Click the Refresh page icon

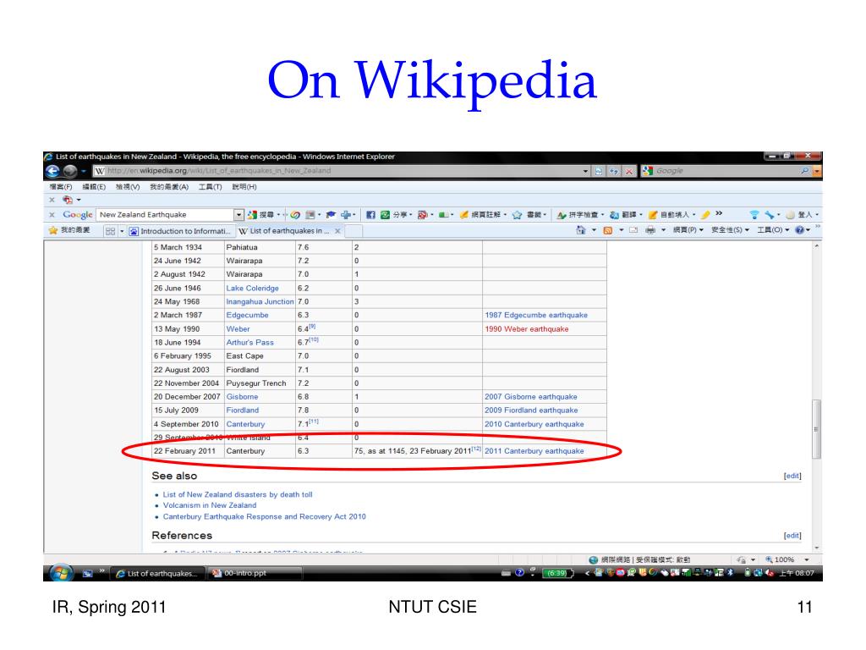614,171
